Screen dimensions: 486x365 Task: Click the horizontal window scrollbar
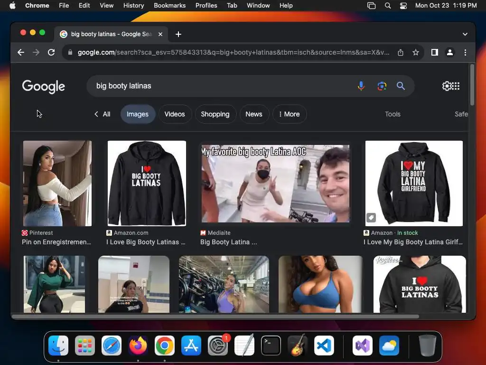click(215, 317)
